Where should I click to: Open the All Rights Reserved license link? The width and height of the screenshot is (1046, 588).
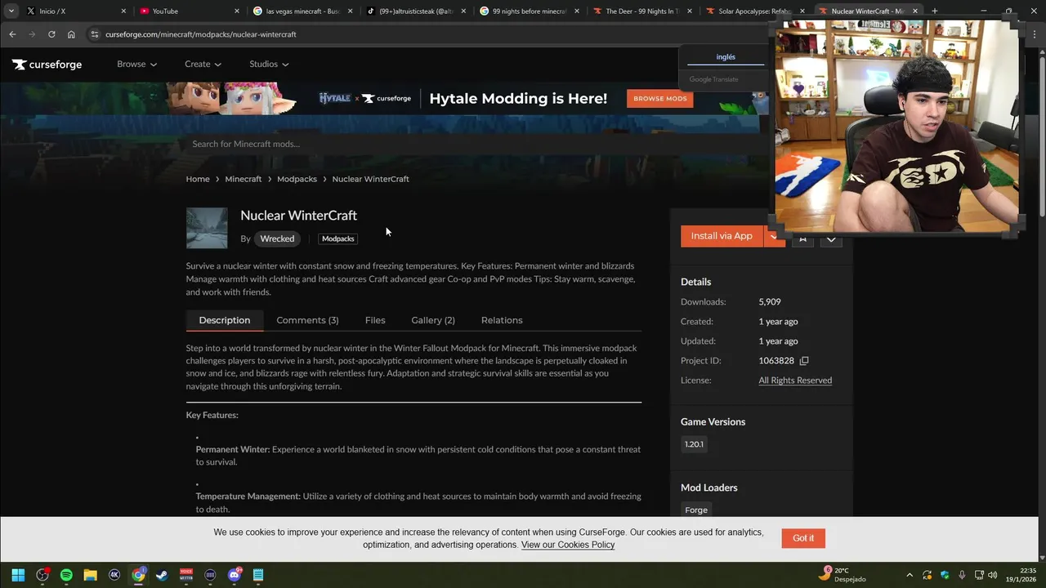[x=795, y=381]
